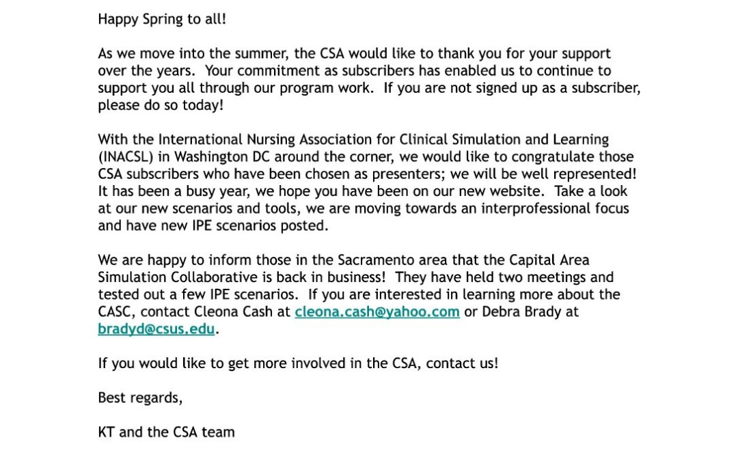Click the "Happy Spring to all!" greeting
Image resolution: width=738 pixels, height=461 pixels.
pos(162,19)
